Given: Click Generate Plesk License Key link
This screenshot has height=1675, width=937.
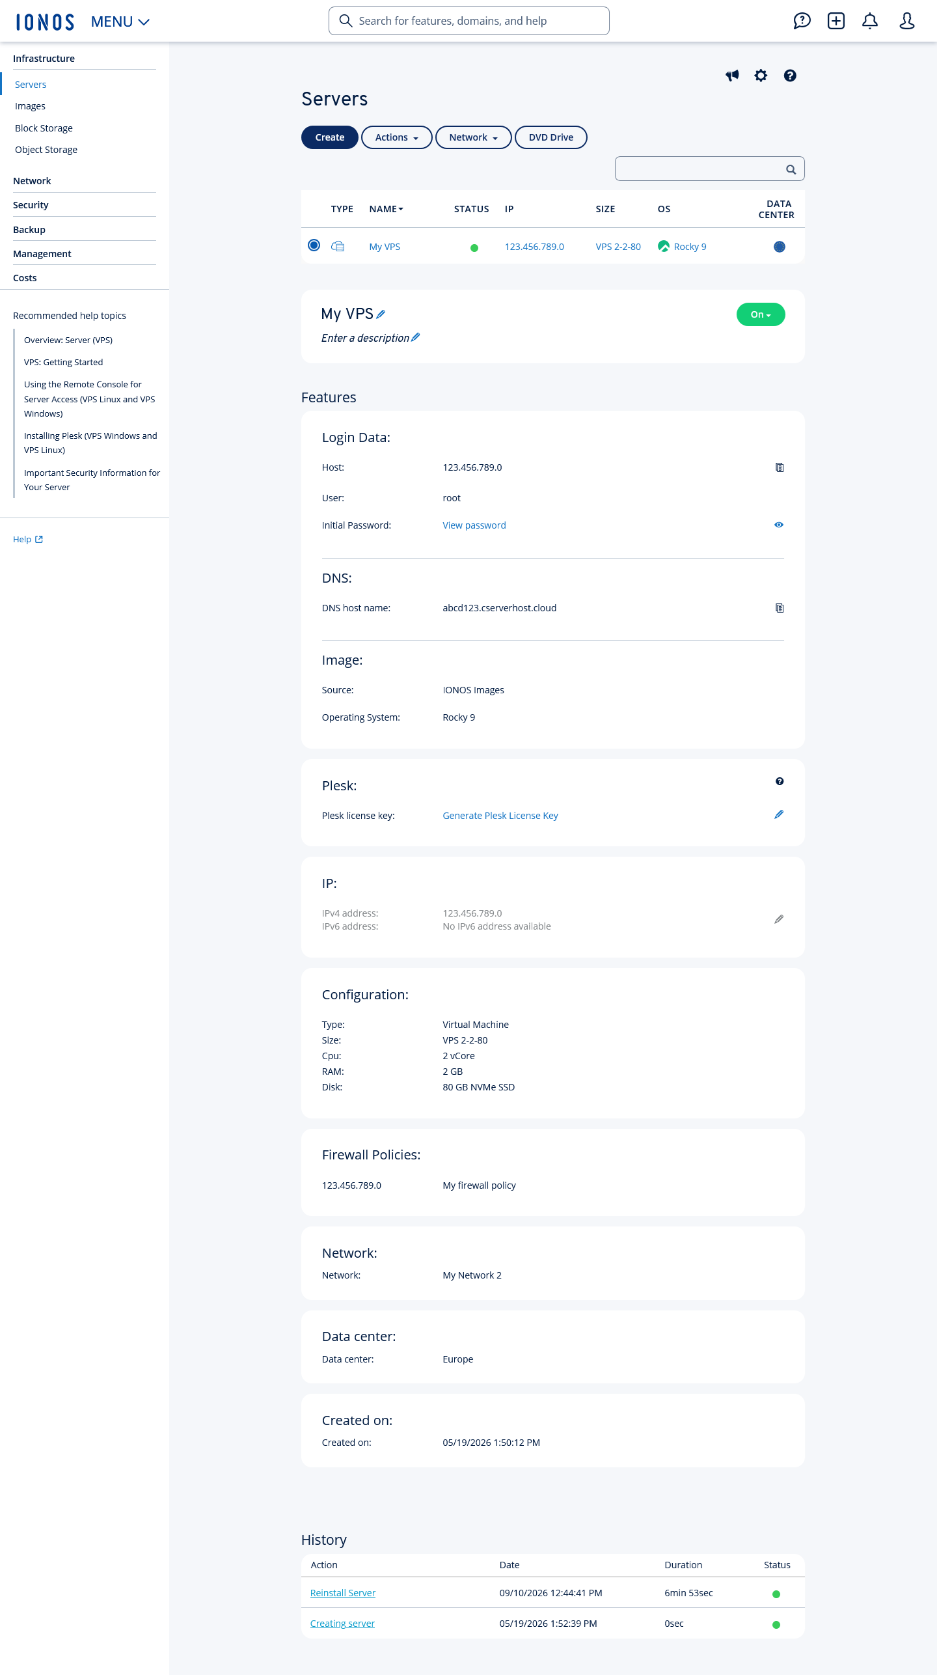Looking at the screenshot, I should (x=500, y=816).
